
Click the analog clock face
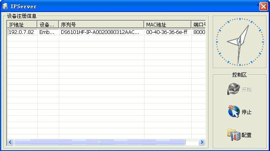(240, 42)
